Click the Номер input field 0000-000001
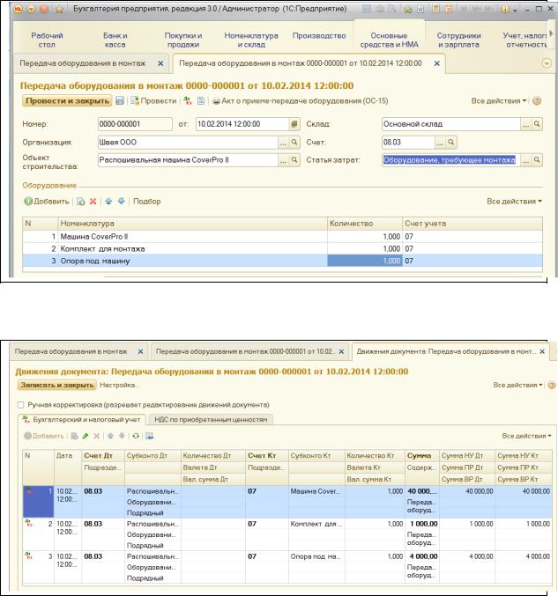Image resolution: width=558 pixels, height=596 pixels. click(x=135, y=124)
